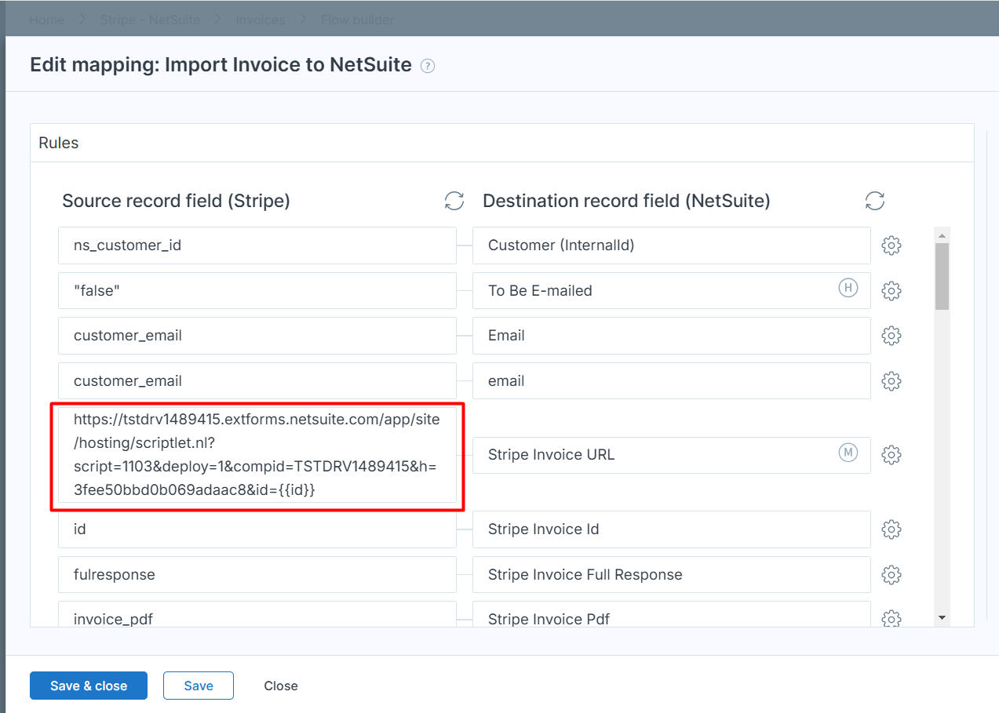Focus the To Be E-mailed destination field
This screenshot has height=713, width=999.
point(672,291)
